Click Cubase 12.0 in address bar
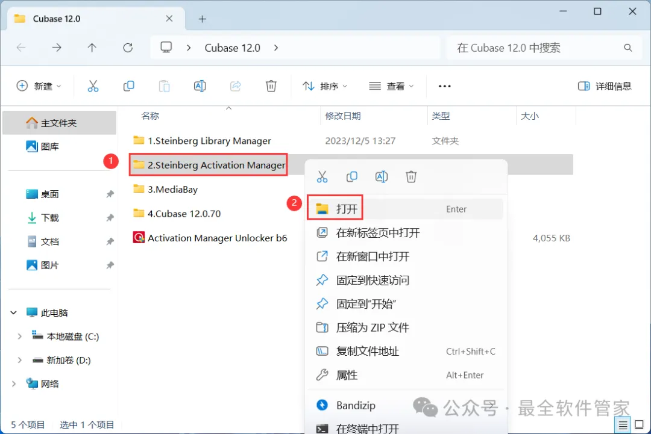 pos(233,48)
